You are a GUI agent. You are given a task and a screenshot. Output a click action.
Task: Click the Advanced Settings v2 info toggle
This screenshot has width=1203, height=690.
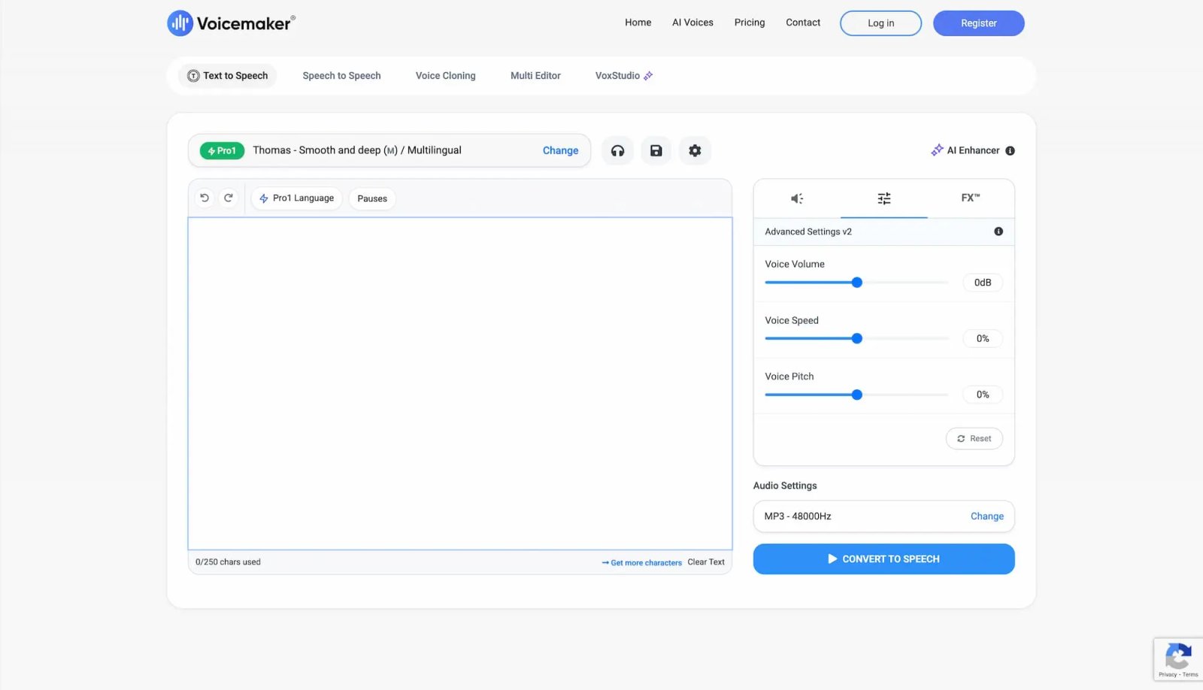click(998, 232)
